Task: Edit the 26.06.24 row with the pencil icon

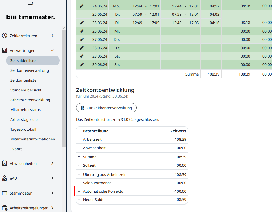Action: coord(82,31)
